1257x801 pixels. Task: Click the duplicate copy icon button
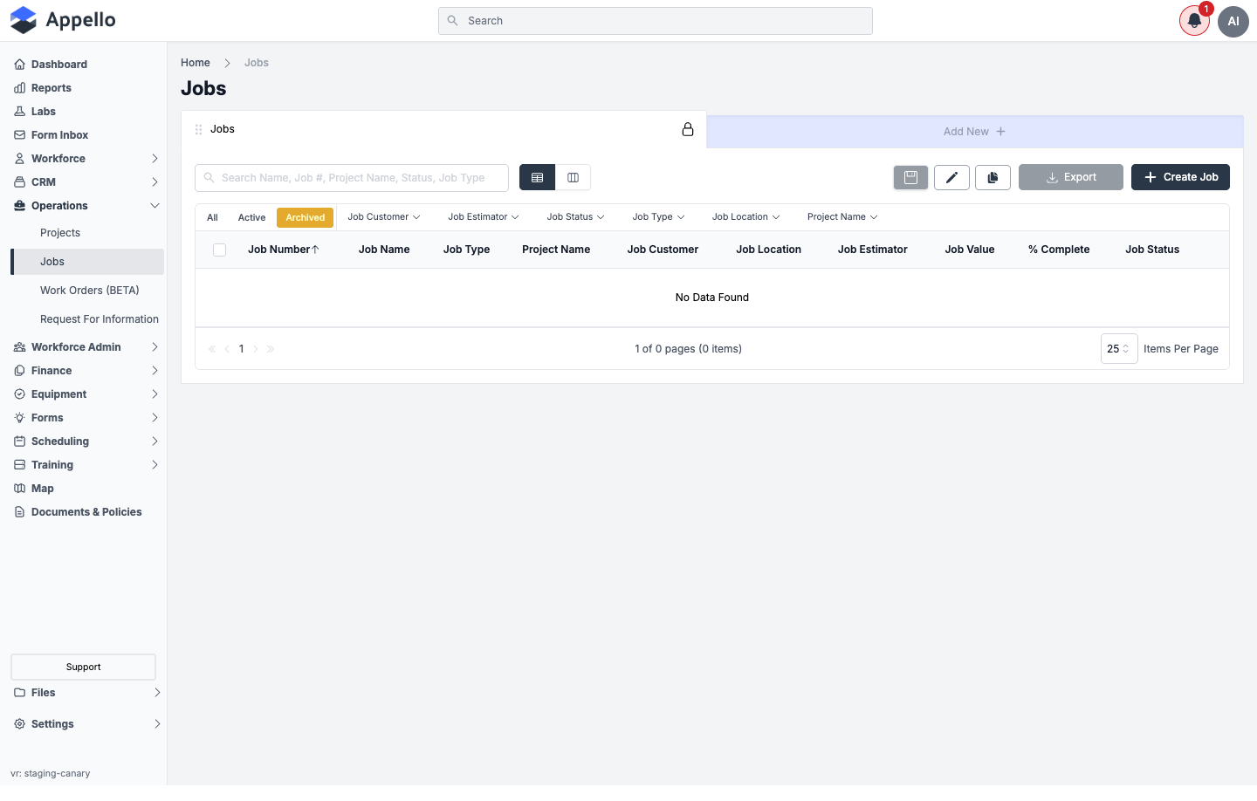(993, 177)
